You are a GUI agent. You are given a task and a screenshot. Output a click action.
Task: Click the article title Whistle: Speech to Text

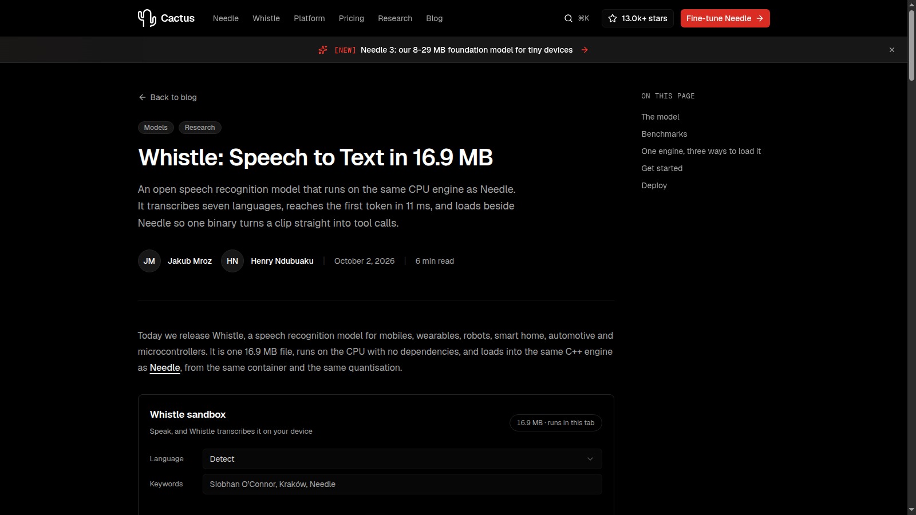315,157
